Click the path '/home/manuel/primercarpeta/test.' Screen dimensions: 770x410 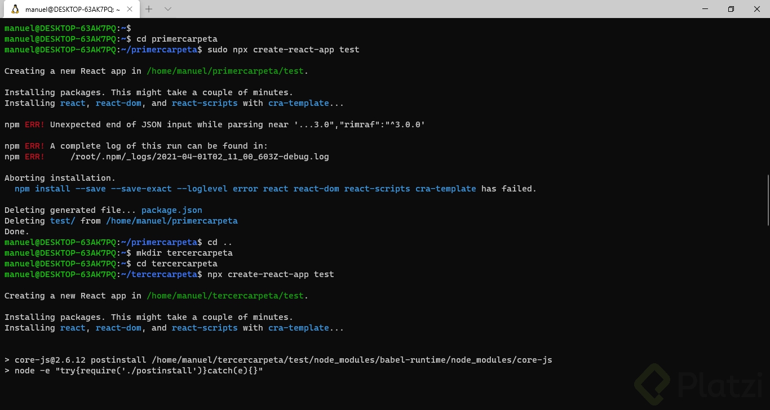pyautogui.click(x=228, y=71)
